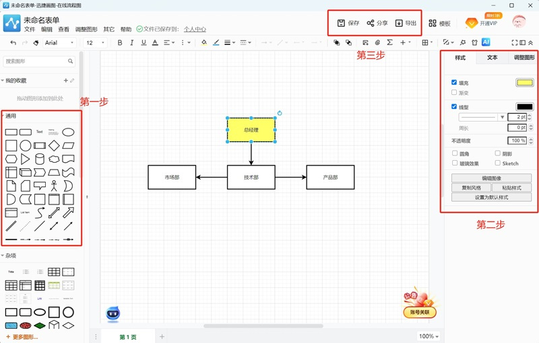Click the sigma formula icon
Screen dimensions: 539x343
point(389,42)
